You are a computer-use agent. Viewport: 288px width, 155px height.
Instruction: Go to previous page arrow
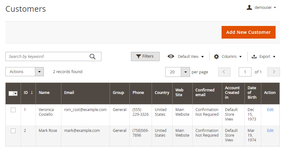[224, 72]
